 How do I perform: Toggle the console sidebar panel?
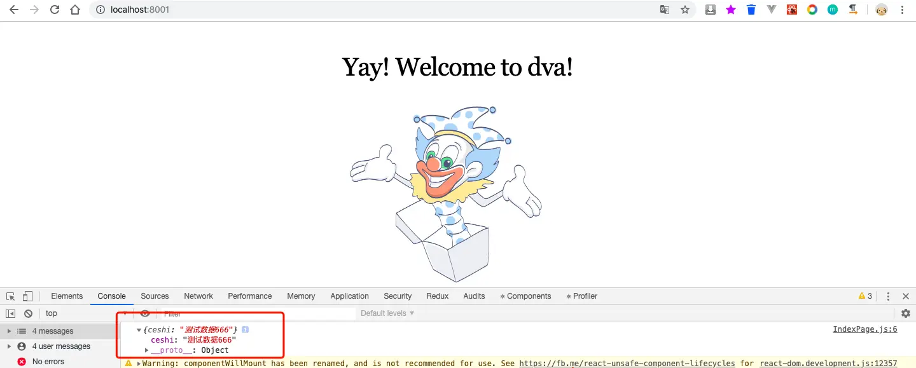[x=11, y=313]
